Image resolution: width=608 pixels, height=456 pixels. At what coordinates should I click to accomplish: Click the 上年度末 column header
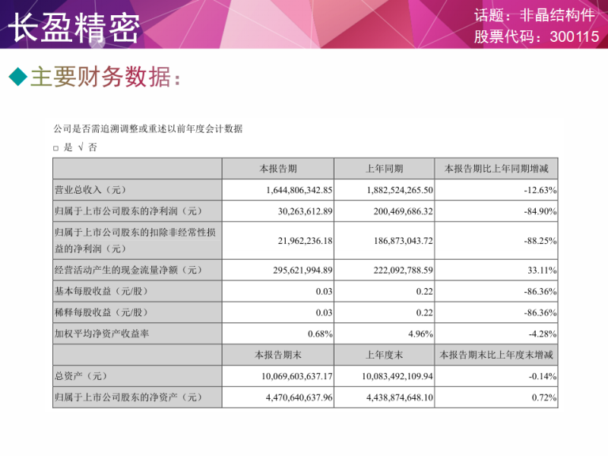coord(385,355)
